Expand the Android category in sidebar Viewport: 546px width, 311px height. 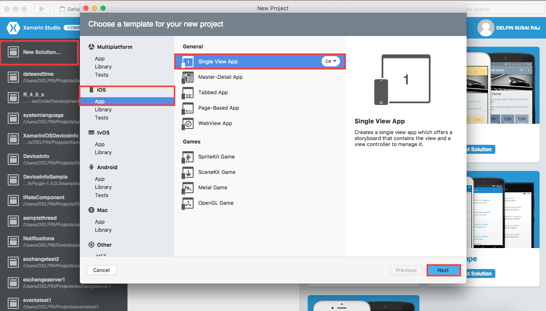pyautogui.click(x=106, y=167)
